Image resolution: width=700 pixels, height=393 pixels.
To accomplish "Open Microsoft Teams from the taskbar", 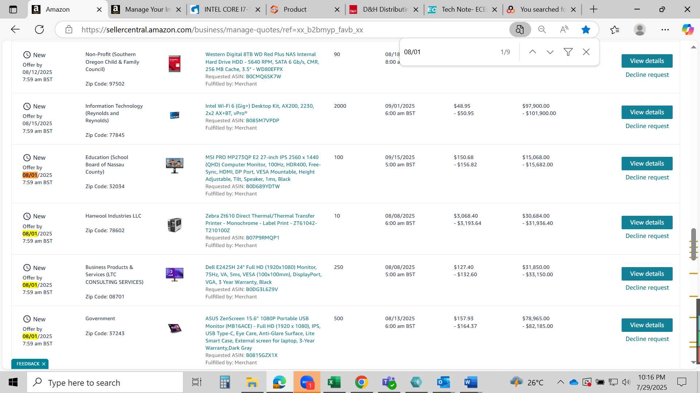I will click(x=389, y=382).
